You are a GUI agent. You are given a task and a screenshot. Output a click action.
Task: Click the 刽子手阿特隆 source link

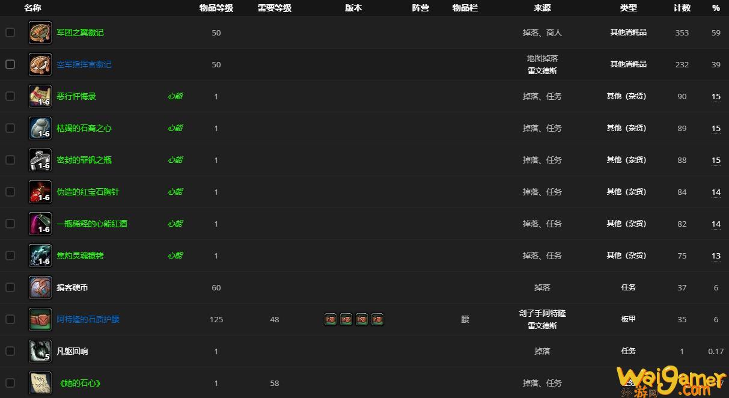pyautogui.click(x=542, y=313)
